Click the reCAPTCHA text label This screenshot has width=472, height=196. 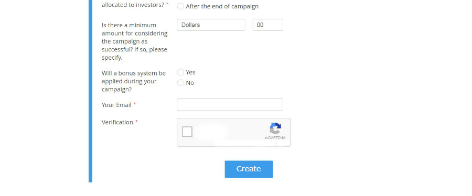tap(275, 138)
